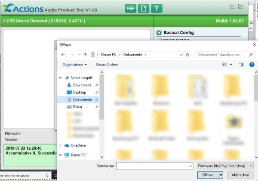Click the 2018-07-22 12:20:46 log entry

pos(24,148)
